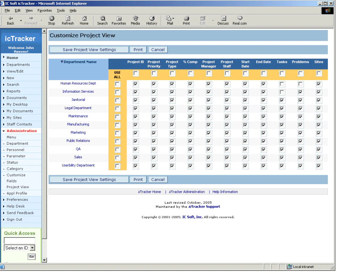This screenshot has width=337, height=274.
Task: Enable Tasks for Information Services
Action: tap(282, 92)
